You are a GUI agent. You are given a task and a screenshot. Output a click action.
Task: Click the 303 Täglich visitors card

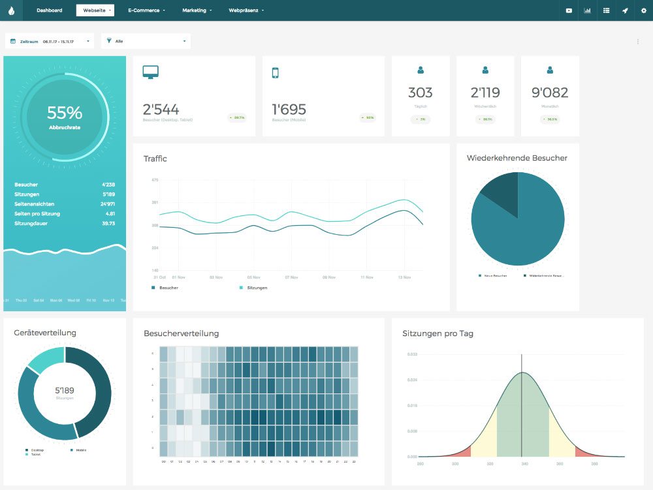point(421,96)
